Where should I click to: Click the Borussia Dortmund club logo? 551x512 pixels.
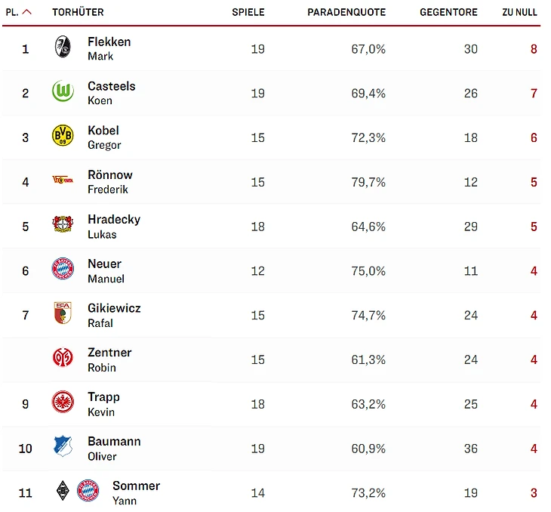pos(63,137)
